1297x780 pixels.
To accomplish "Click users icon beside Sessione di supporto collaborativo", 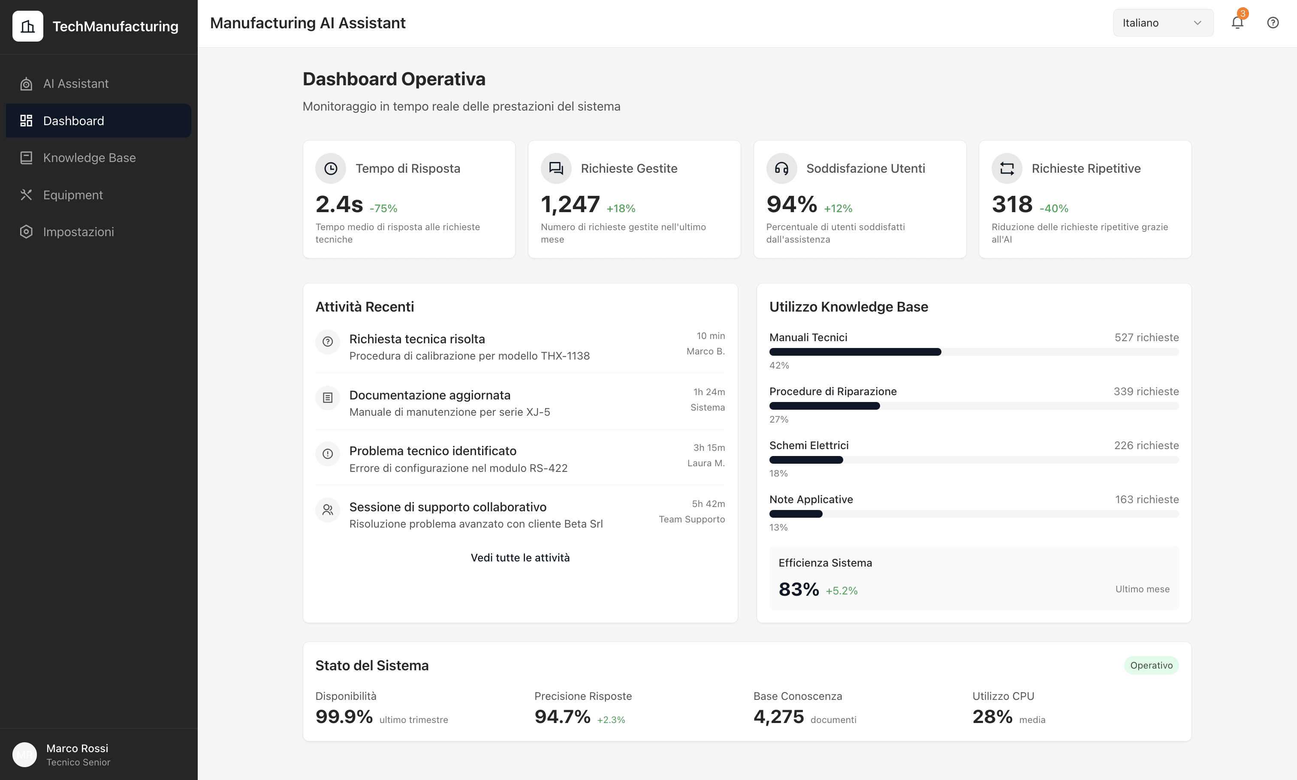I will click(328, 510).
